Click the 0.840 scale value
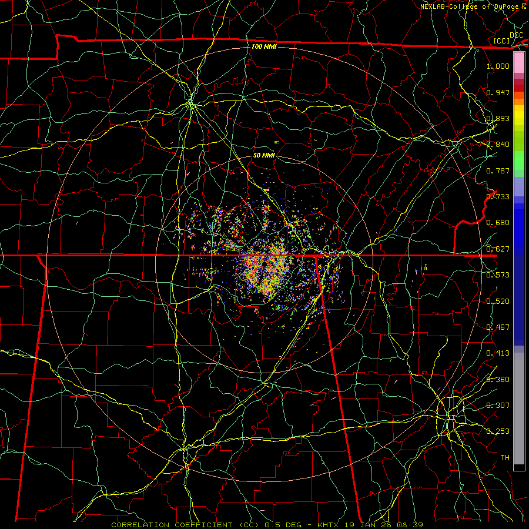The height and width of the screenshot is (529, 529). click(x=498, y=145)
